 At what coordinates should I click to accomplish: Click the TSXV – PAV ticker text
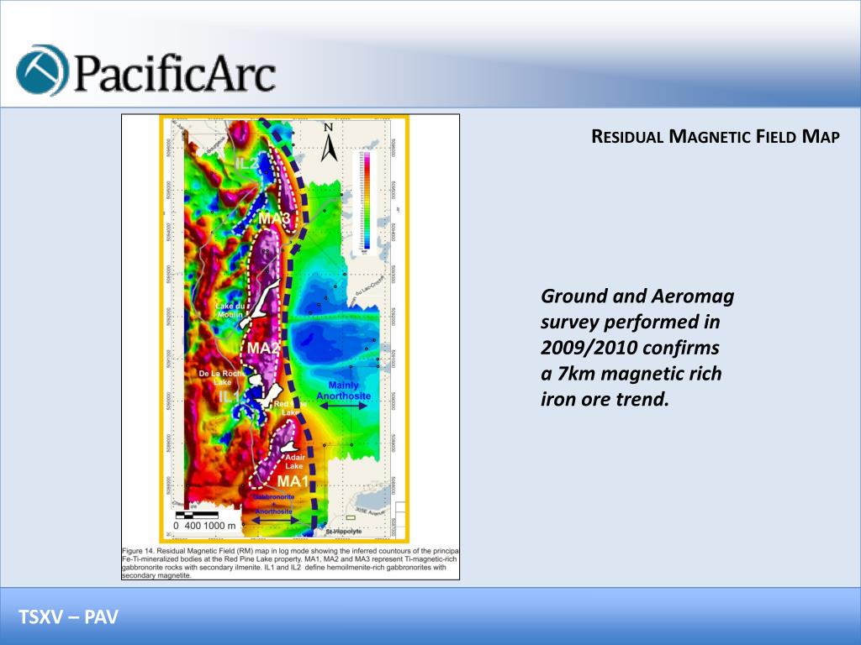pyautogui.click(x=69, y=617)
